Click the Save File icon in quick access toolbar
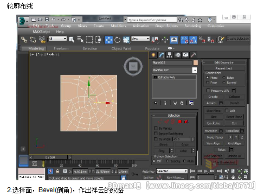 point(47,20)
